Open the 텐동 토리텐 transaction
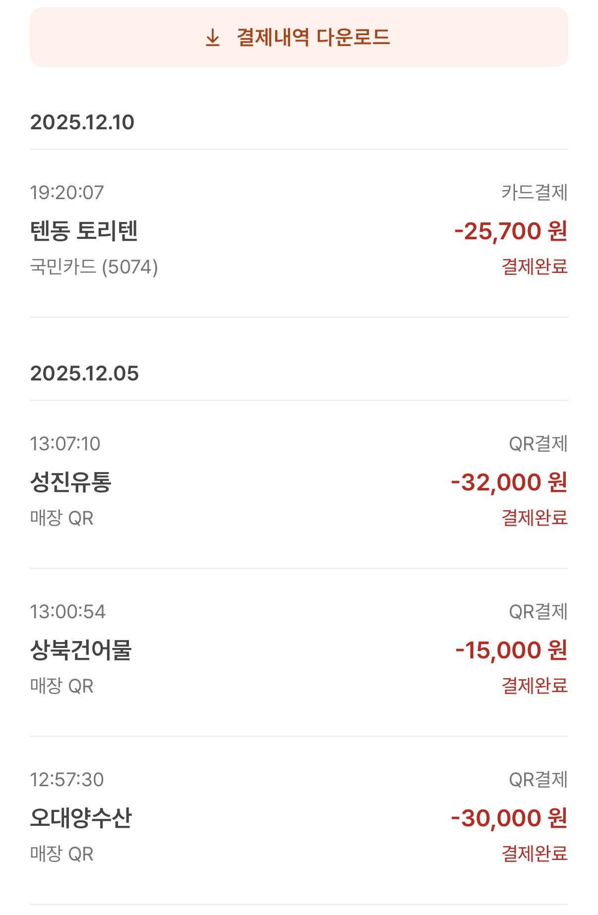This screenshot has width=598, height=915. click(x=84, y=231)
